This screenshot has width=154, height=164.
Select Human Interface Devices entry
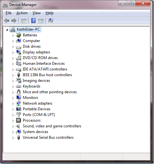tap(44, 64)
